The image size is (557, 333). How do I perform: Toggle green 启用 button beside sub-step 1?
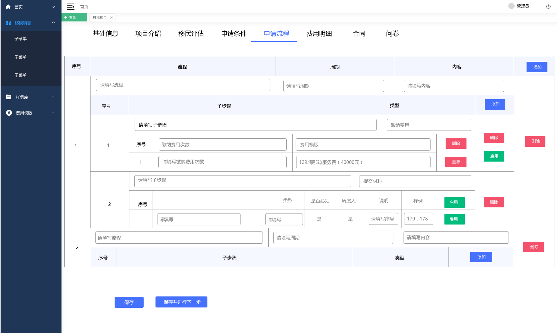[x=494, y=156]
